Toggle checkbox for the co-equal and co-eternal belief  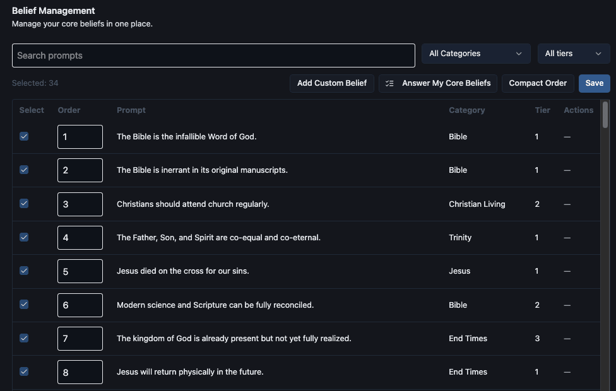(24, 237)
